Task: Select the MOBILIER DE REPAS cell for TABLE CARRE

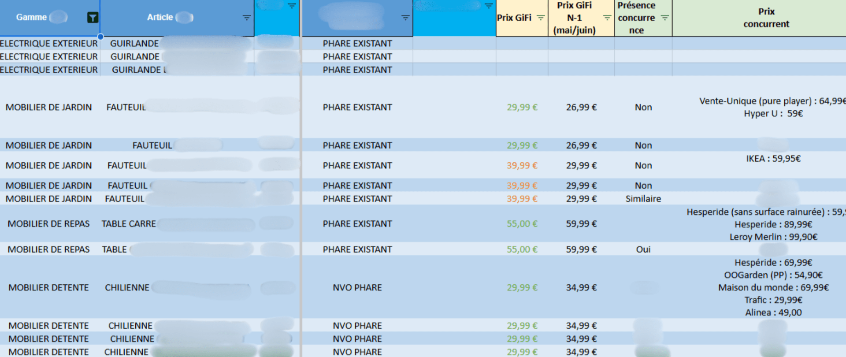Action: coord(49,224)
